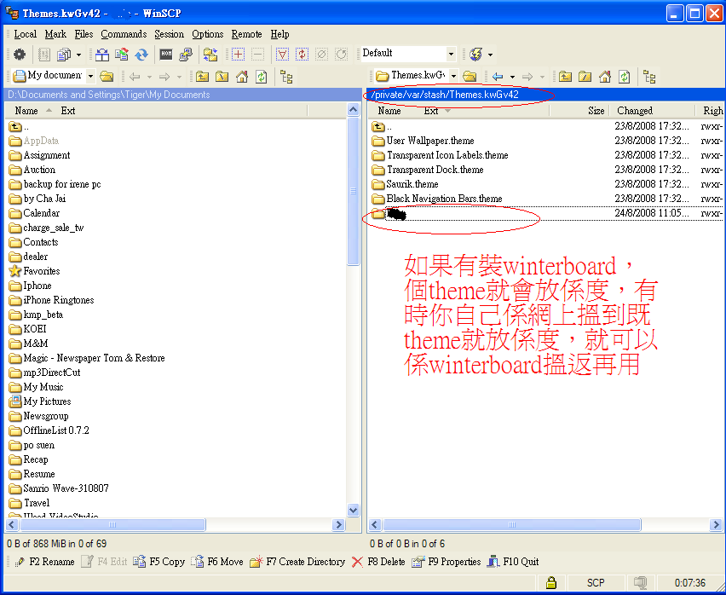Click the Select Files plus icon
The width and height of the screenshot is (726, 595).
(238, 55)
